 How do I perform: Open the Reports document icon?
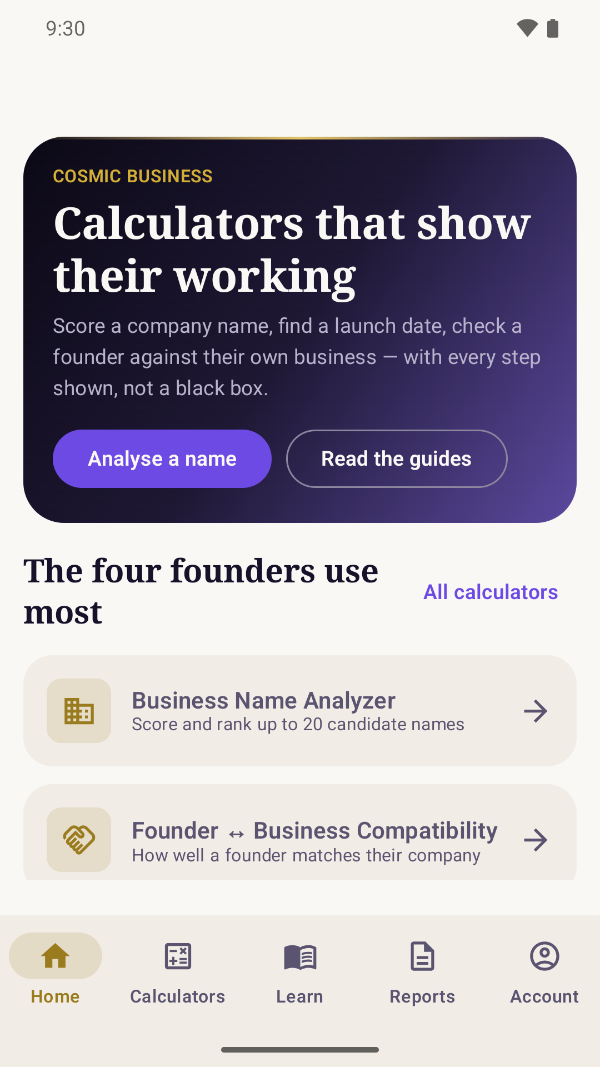(x=422, y=956)
